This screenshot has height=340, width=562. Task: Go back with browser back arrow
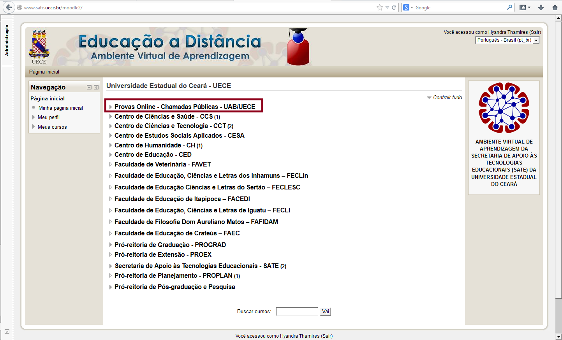(9, 7)
